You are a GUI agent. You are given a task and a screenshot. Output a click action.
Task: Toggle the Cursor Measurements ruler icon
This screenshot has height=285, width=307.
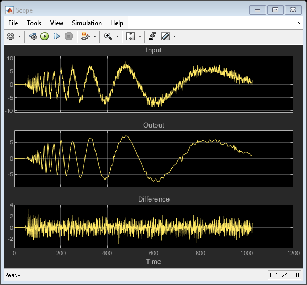pyautogui.click(x=165, y=36)
